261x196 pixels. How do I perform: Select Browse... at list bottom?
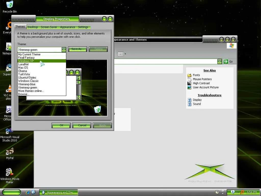coord(42,94)
